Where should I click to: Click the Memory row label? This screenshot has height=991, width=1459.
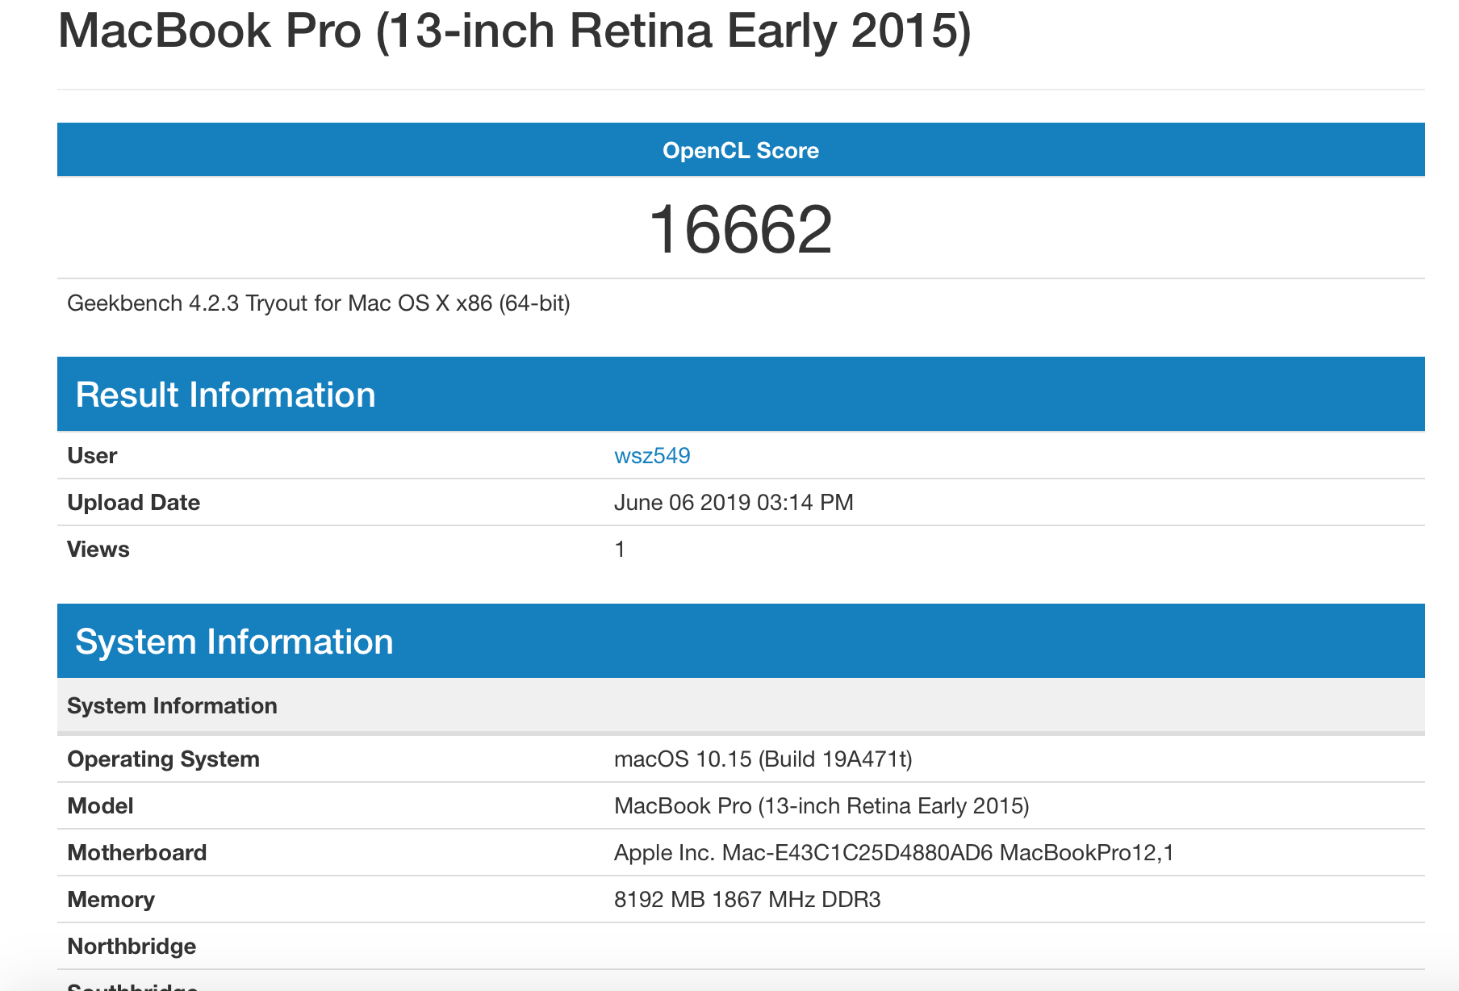[x=111, y=900]
